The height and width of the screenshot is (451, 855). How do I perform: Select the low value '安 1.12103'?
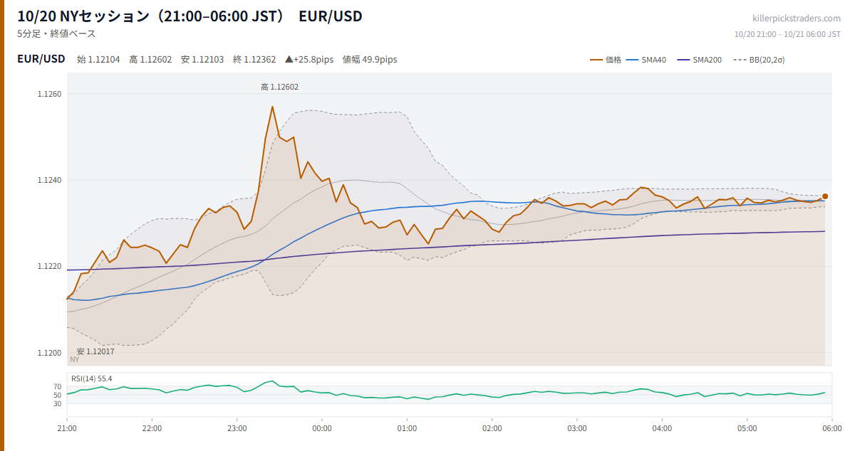(202, 60)
